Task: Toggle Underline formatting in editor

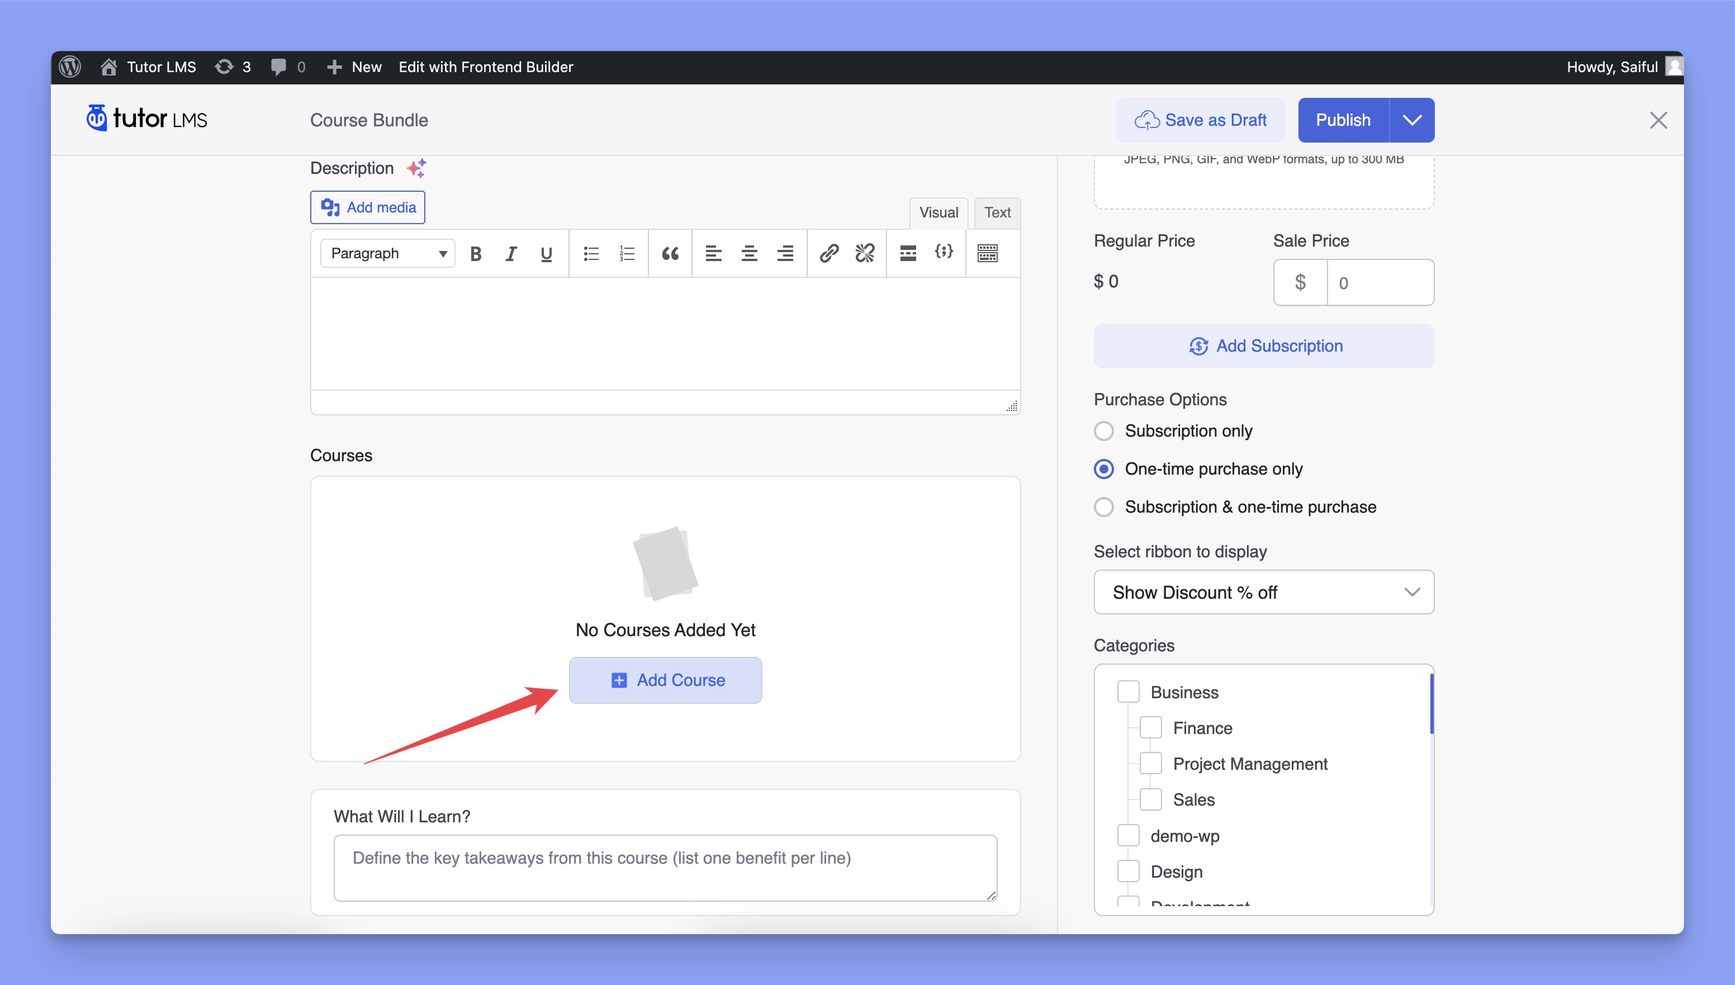Action: pos(546,253)
